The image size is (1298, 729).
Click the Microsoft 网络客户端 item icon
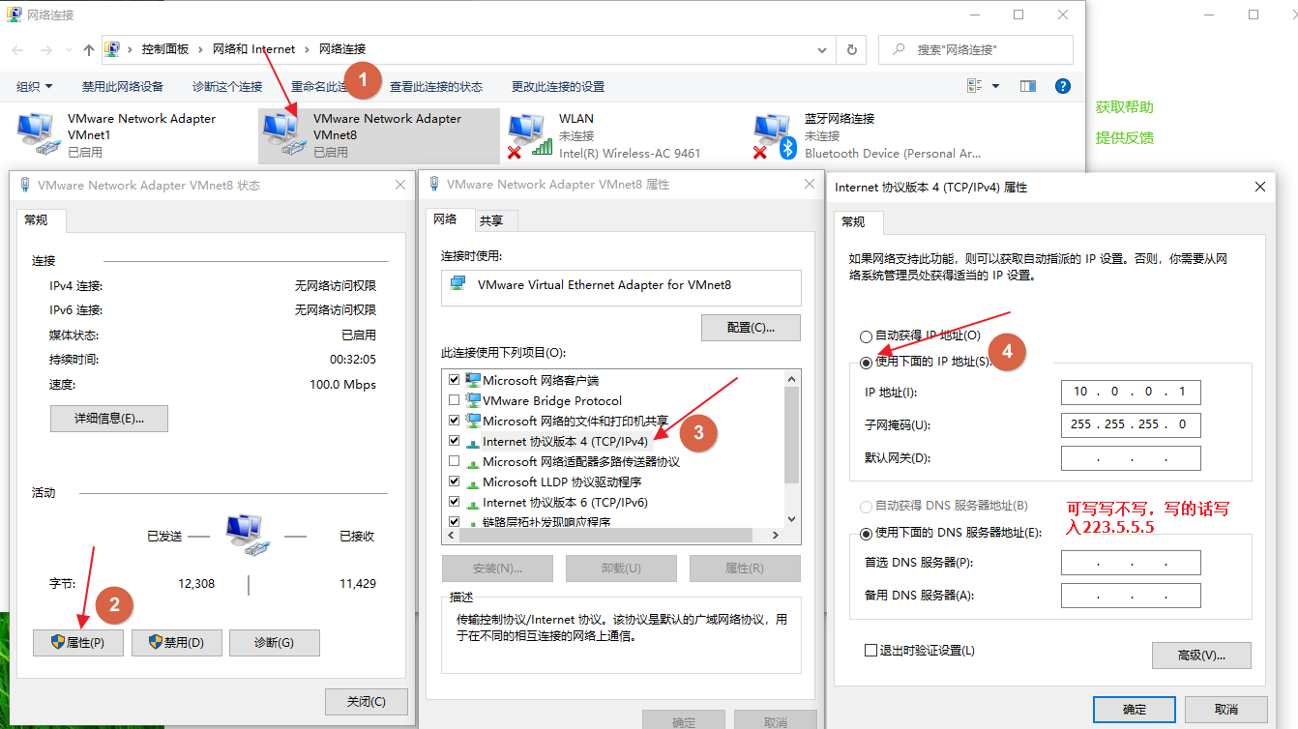pos(473,380)
